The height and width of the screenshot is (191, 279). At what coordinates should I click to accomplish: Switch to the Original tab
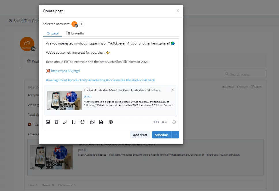[x=52, y=33]
